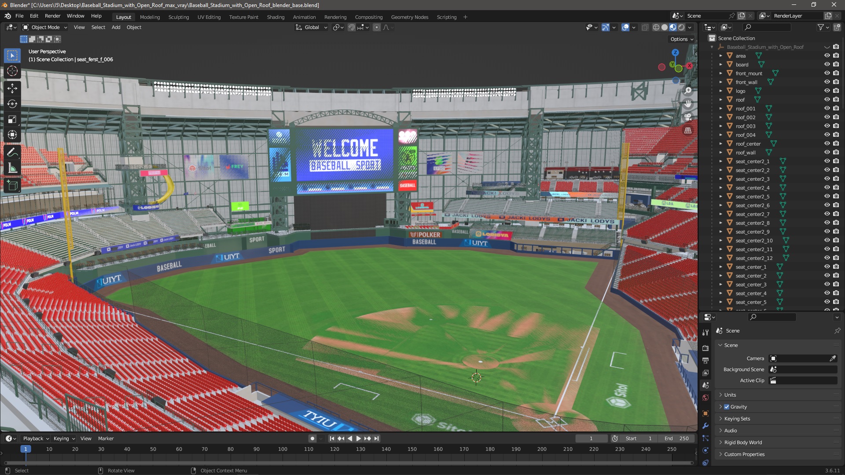Open the View Layer properties tab
This screenshot has width=845, height=475.
pyautogui.click(x=705, y=373)
